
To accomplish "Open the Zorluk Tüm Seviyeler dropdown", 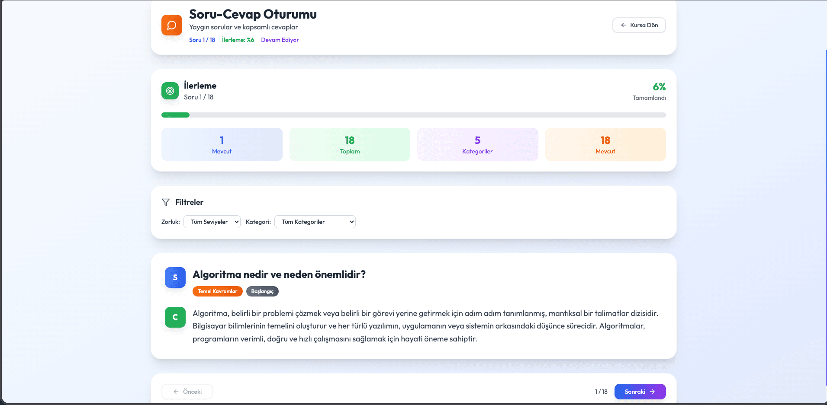I will pos(212,222).
